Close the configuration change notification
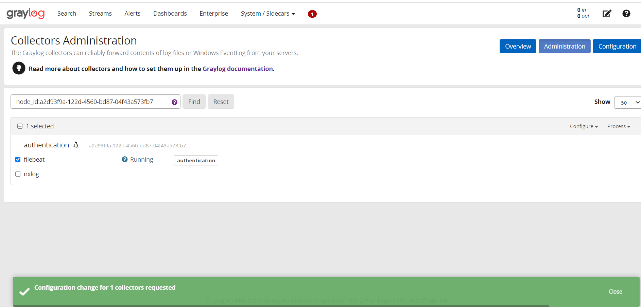This screenshot has height=307, width=641. [x=615, y=292]
